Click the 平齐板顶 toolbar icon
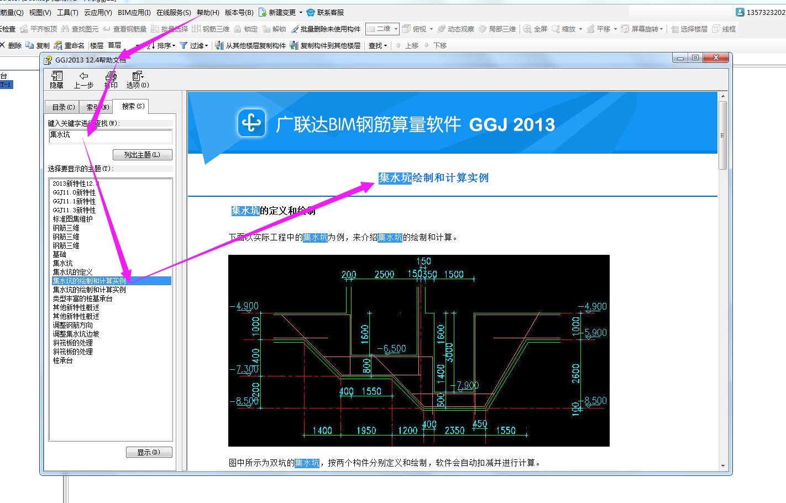 tap(24, 29)
